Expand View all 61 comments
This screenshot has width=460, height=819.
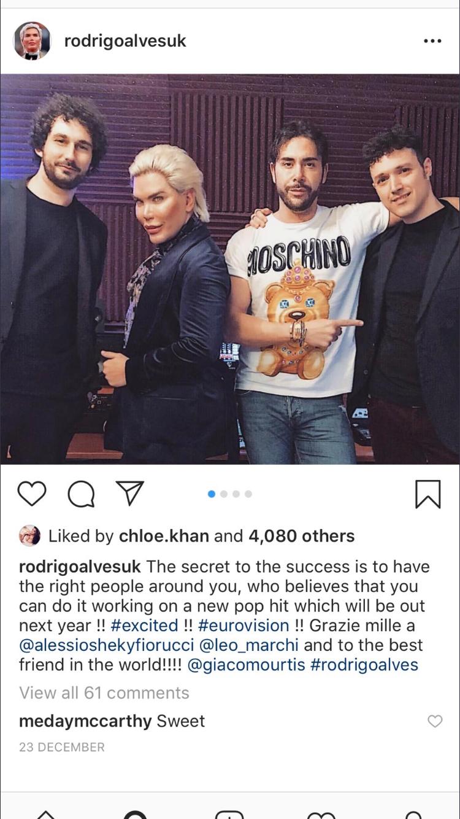click(x=104, y=693)
